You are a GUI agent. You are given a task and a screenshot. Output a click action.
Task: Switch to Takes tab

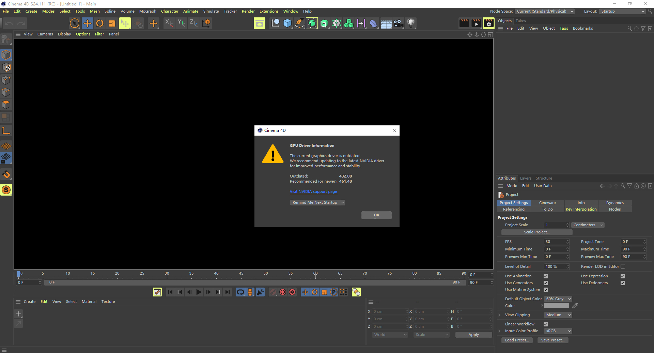520,21
